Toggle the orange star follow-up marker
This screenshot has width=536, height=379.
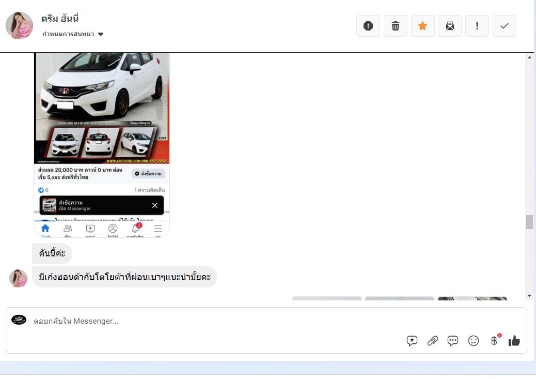(422, 26)
